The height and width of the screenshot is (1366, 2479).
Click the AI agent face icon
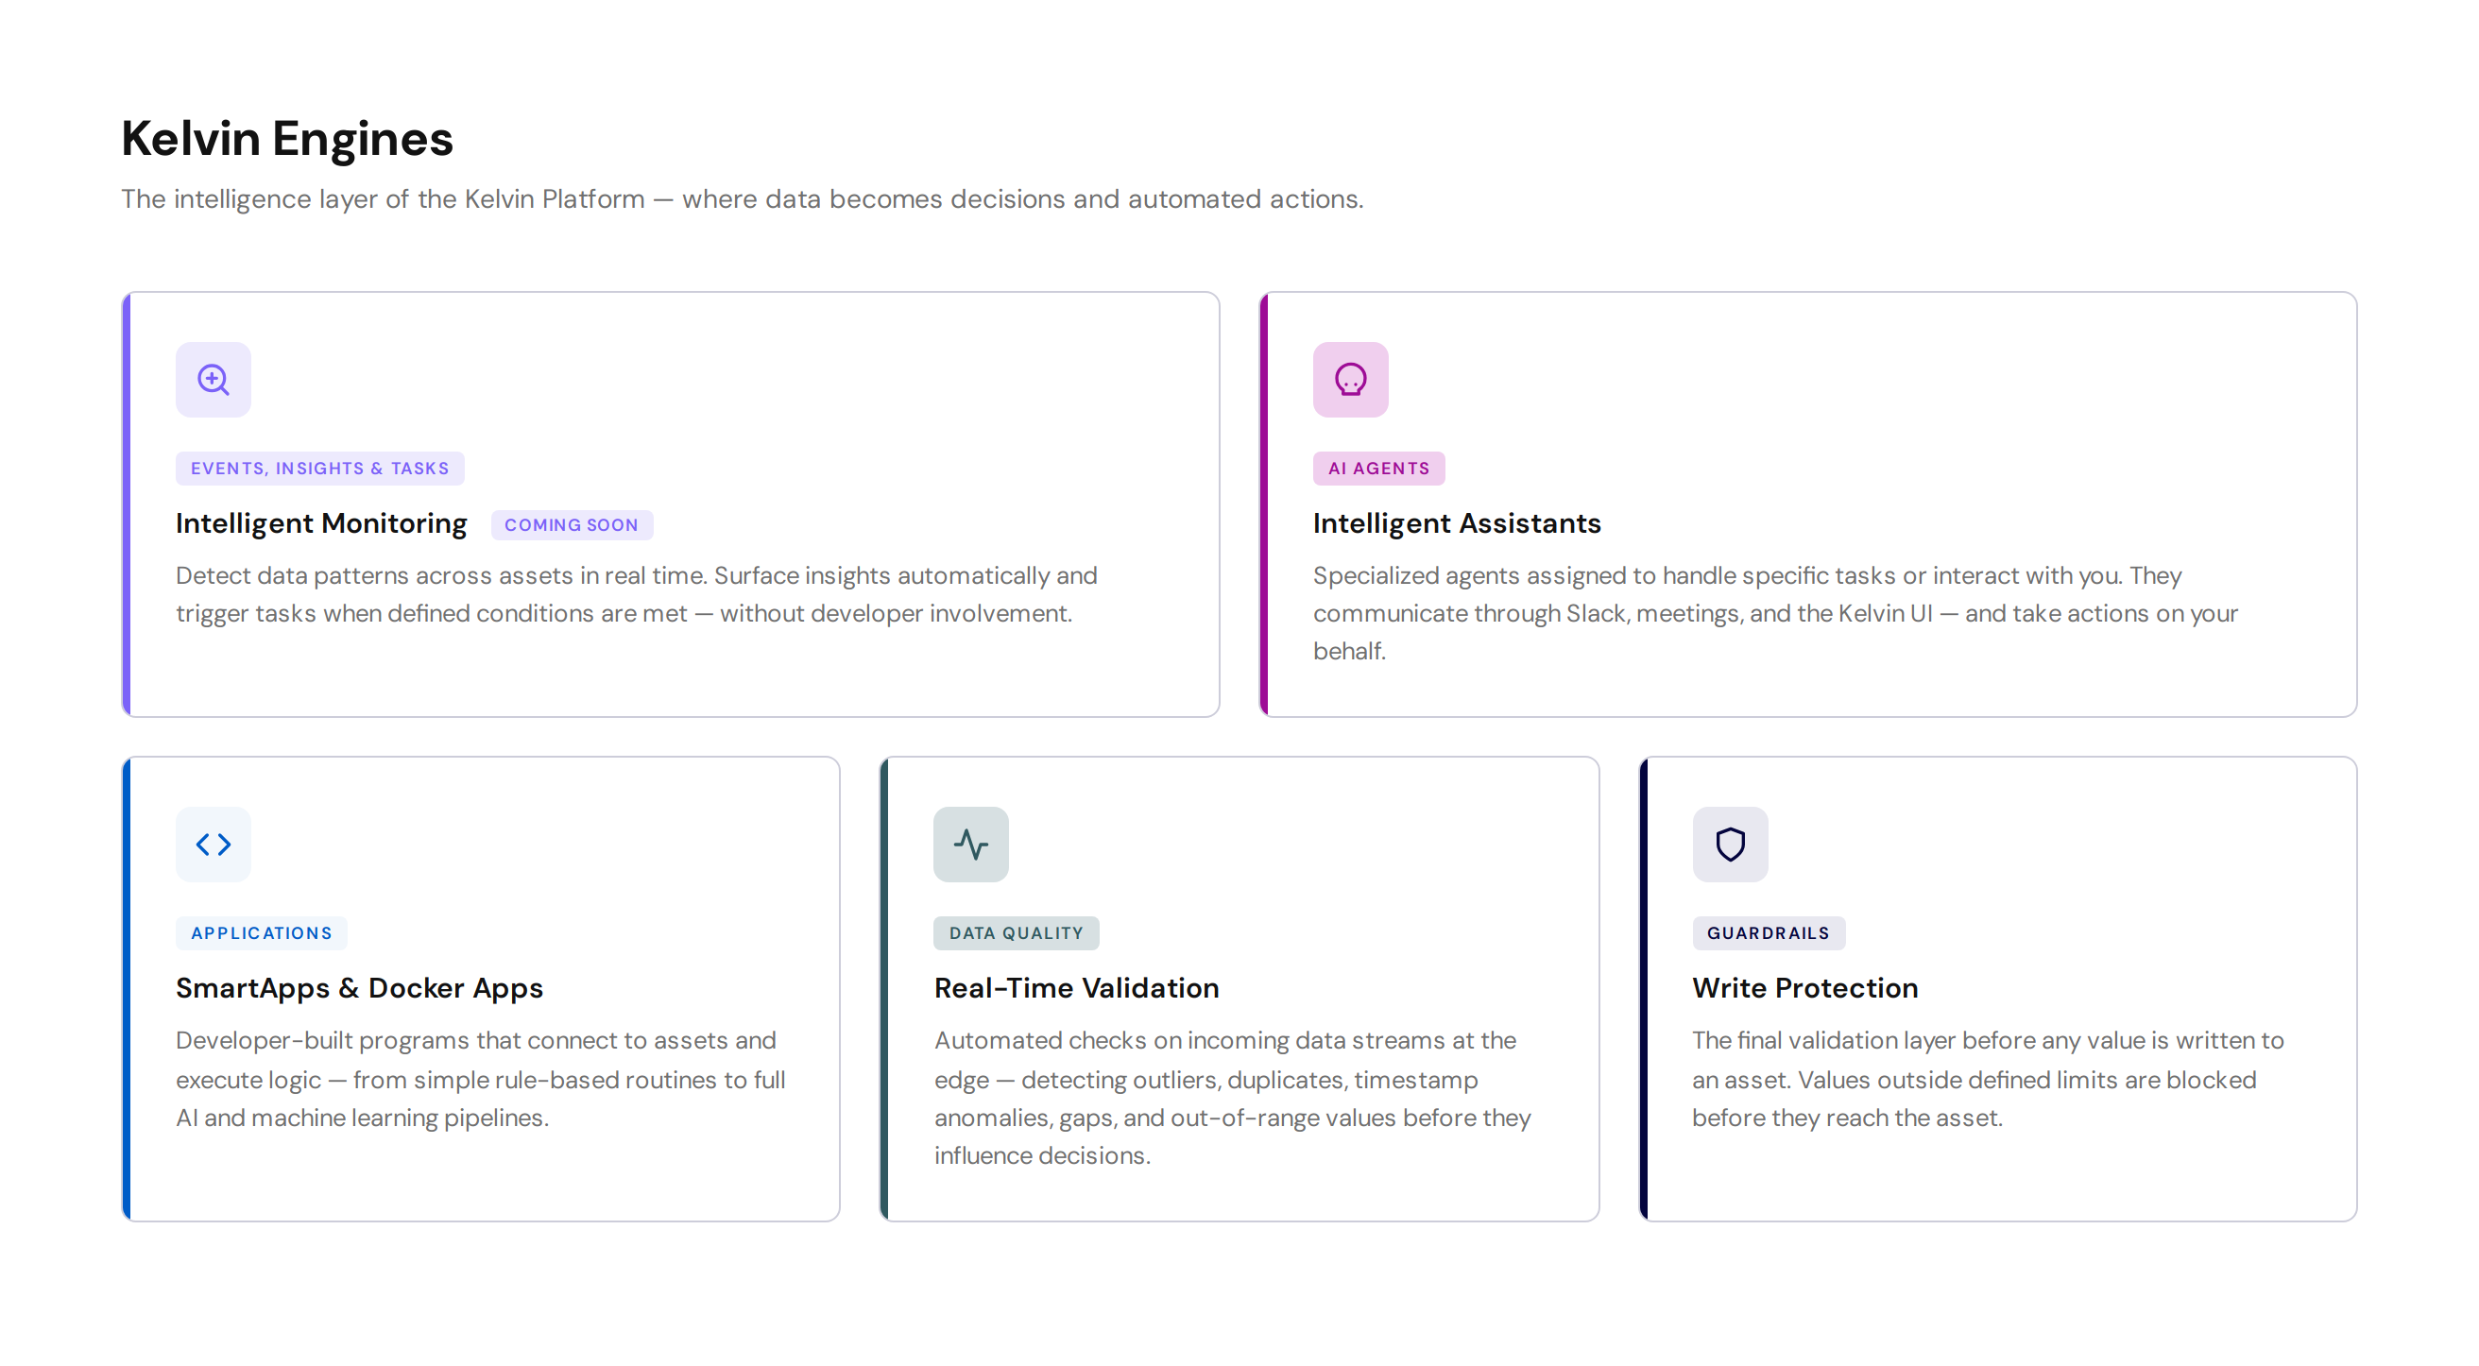(x=1350, y=379)
